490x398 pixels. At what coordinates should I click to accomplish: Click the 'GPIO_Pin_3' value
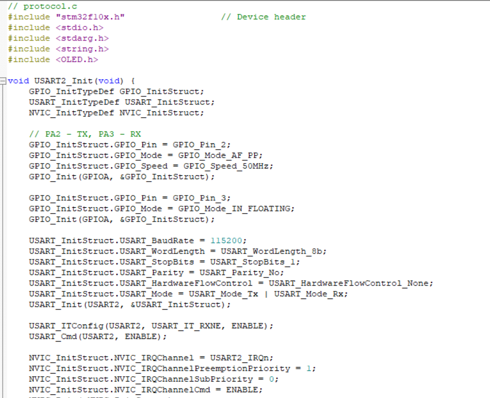tap(199, 198)
